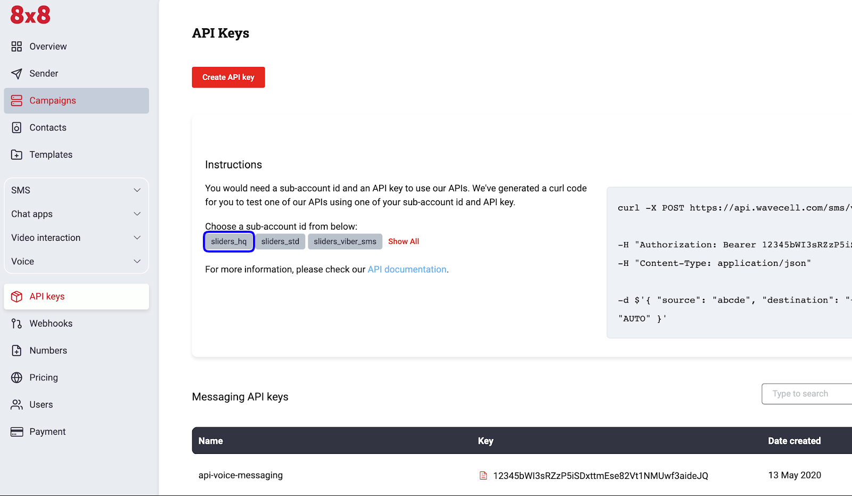The width and height of the screenshot is (852, 496).
Task: Click the Webhooks icon in sidebar
Action: point(17,324)
